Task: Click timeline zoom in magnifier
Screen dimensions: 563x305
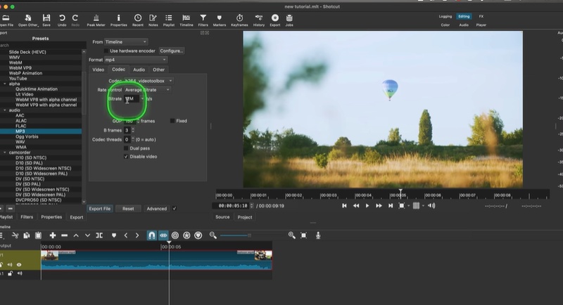Action: point(291,235)
